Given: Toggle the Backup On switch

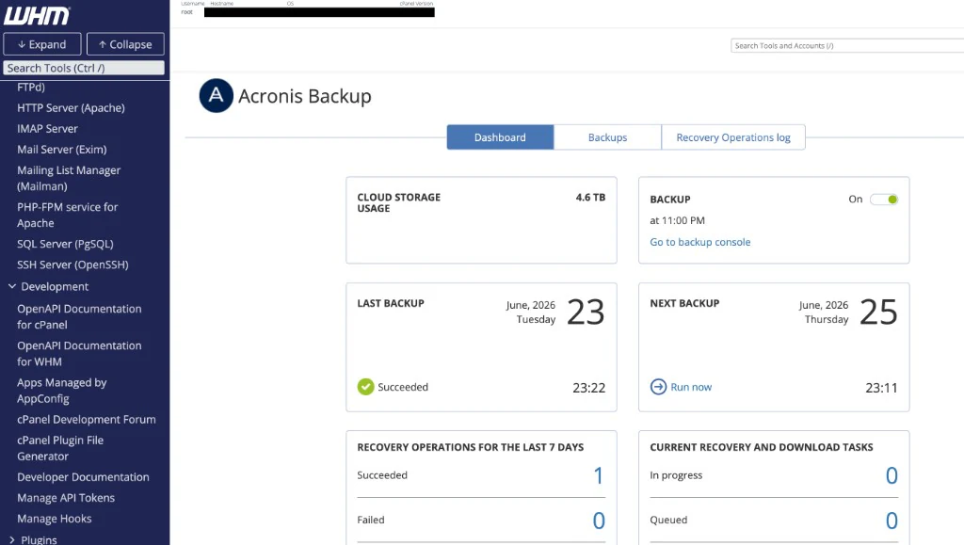Looking at the screenshot, I should pyautogui.click(x=884, y=199).
